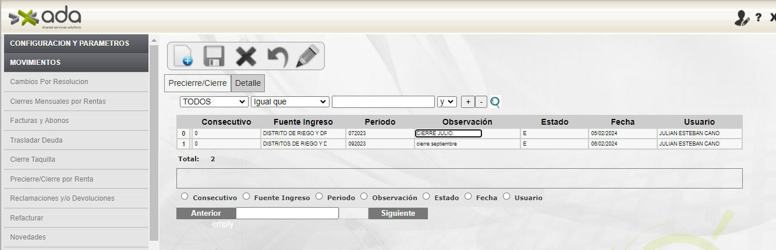Click the save floppy disk icon

(x=214, y=56)
